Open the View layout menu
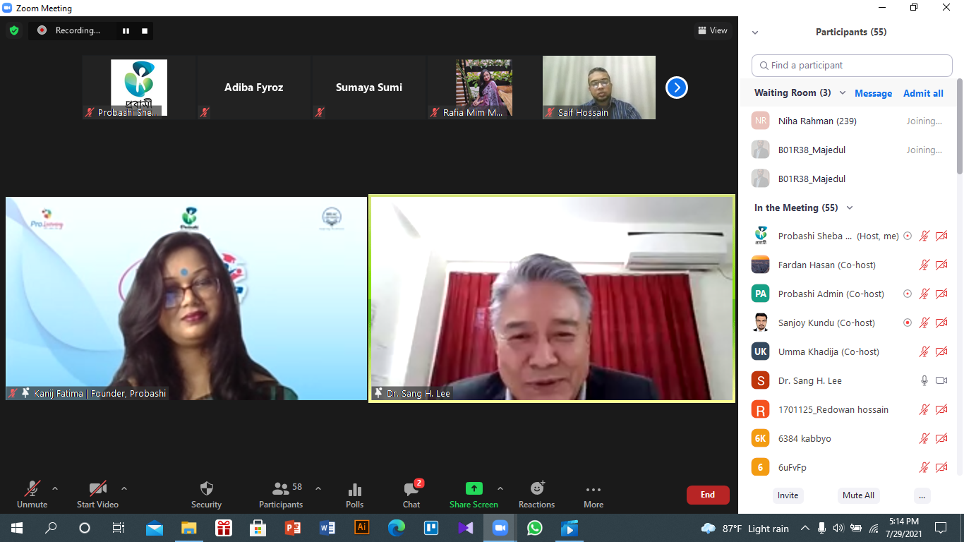The width and height of the screenshot is (964, 542). pos(712,30)
